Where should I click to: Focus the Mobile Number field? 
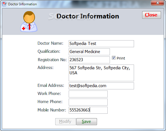coord(88,110)
